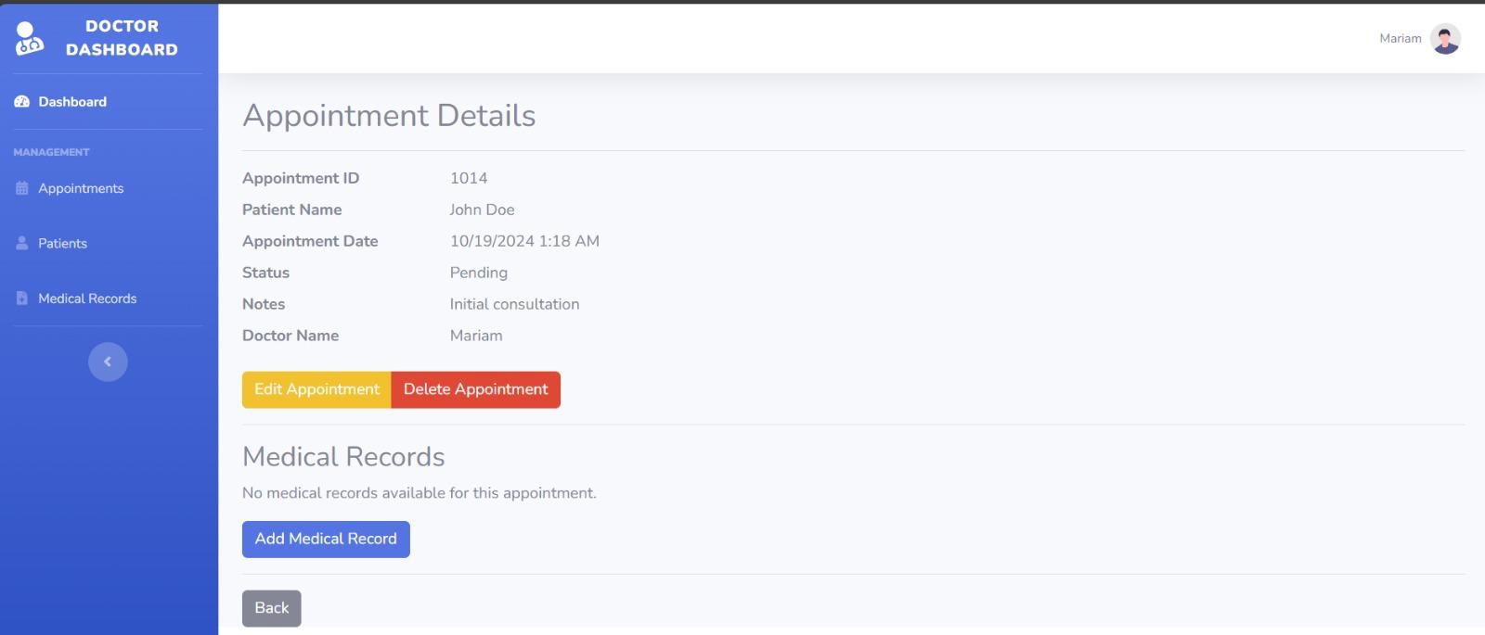
Task: Click the Pending status value
Action: coord(478,273)
